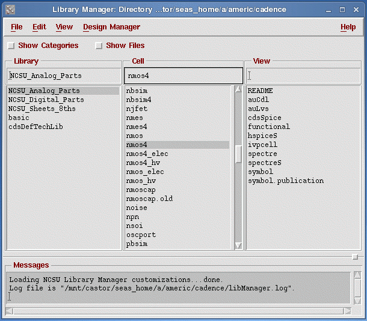Viewport: 367px width, 321px height.
Task: Click Cell list scroll down arrow
Action: click(x=238, y=245)
